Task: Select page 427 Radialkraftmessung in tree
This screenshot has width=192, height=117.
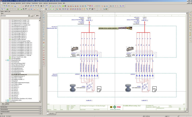Action: pyautogui.click(x=17, y=76)
